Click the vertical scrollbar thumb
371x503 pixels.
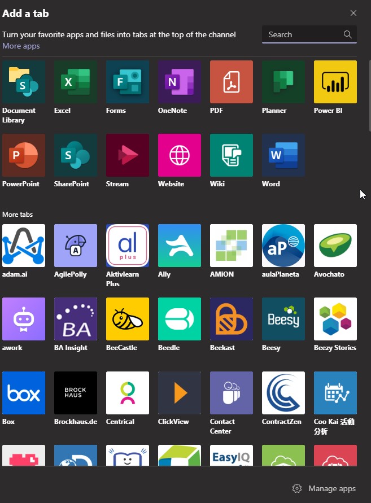click(x=370, y=95)
